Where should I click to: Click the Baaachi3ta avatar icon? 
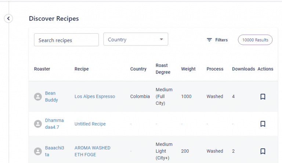click(37, 151)
